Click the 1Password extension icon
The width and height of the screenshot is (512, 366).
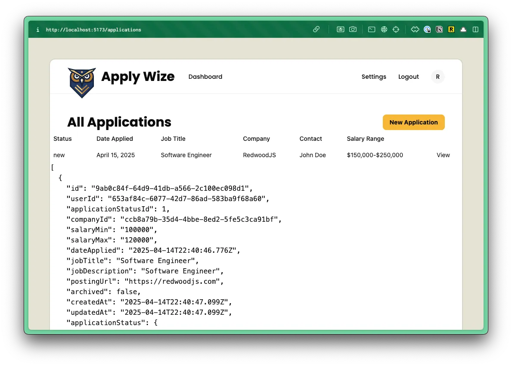(x=427, y=29)
